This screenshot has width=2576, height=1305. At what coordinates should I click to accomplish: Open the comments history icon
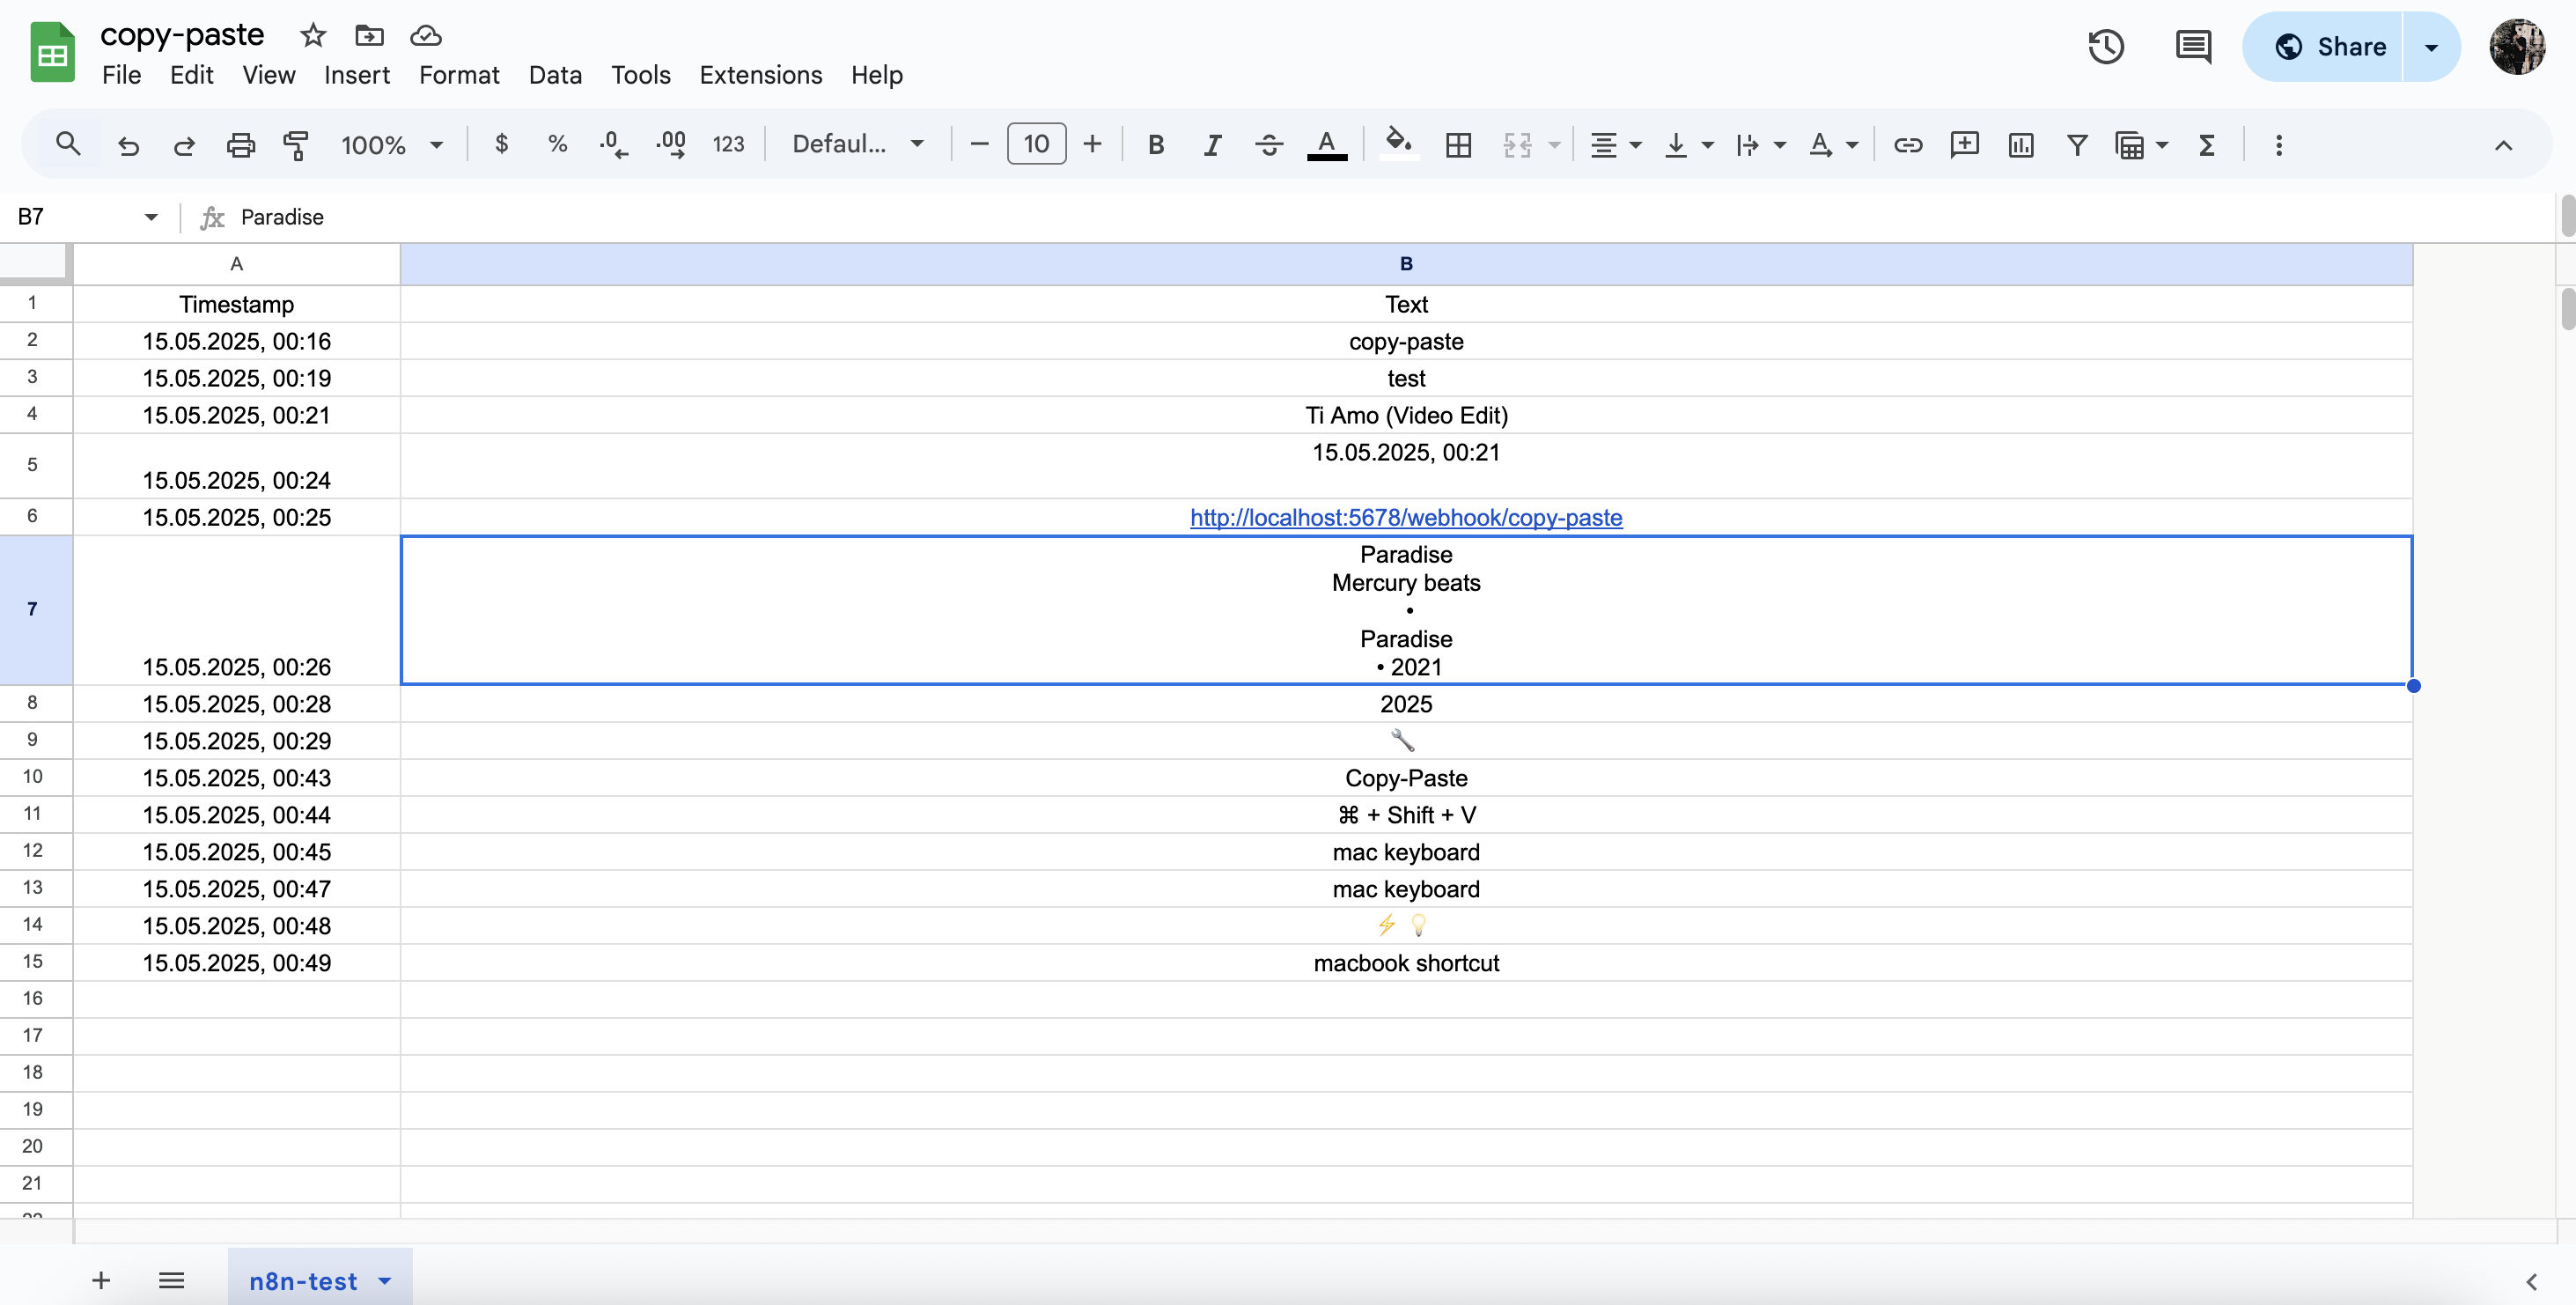[2192, 47]
